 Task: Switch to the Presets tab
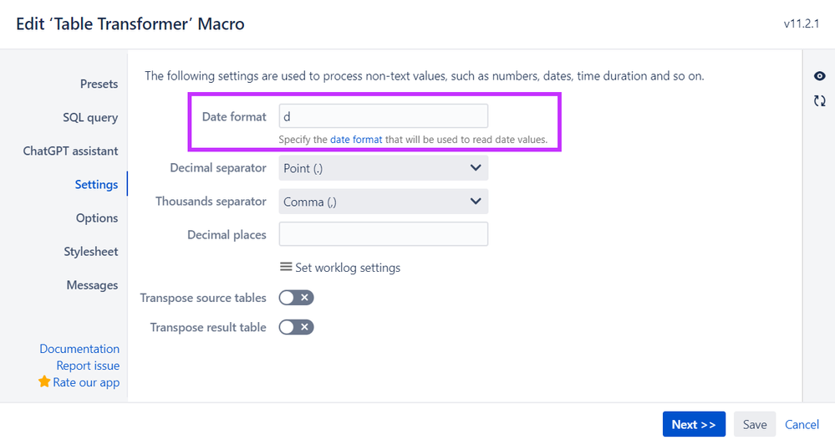pos(99,84)
